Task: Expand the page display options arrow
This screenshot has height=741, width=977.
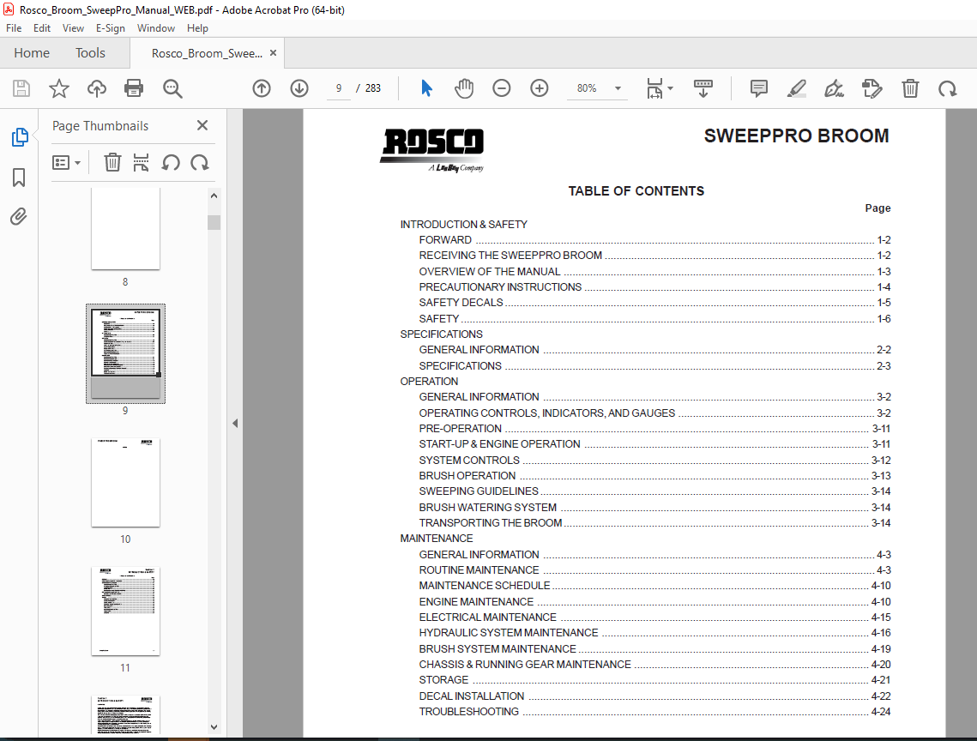Action: click(671, 88)
